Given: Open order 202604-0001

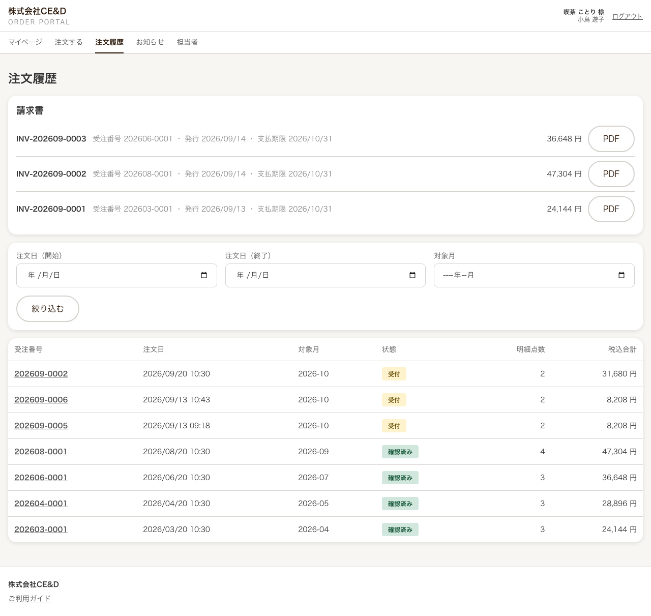Looking at the screenshot, I should (41, 504).
